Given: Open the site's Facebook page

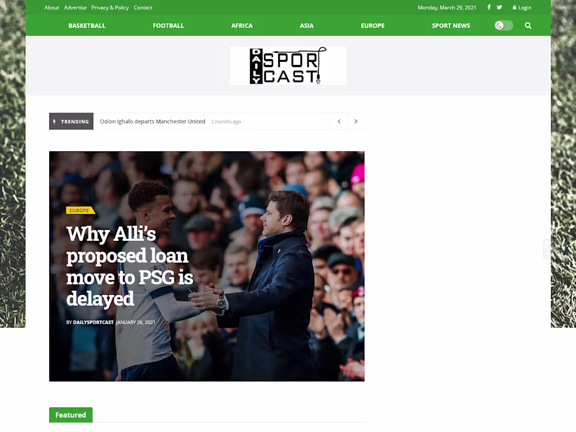Looking at the screenshot, I should pos(489,7).
